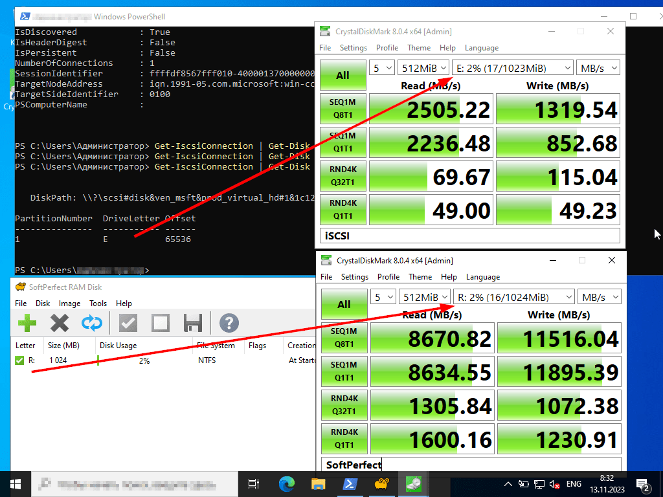Image resolution: width=663 pixels, height=497 pixels.
Task: Open File menu in iSCSI CrystalDiskMark
Action: pyautogui.click(x=325, y=48)
